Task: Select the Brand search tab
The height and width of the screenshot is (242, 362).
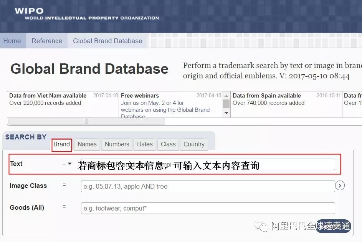Action: click(62, 144)
